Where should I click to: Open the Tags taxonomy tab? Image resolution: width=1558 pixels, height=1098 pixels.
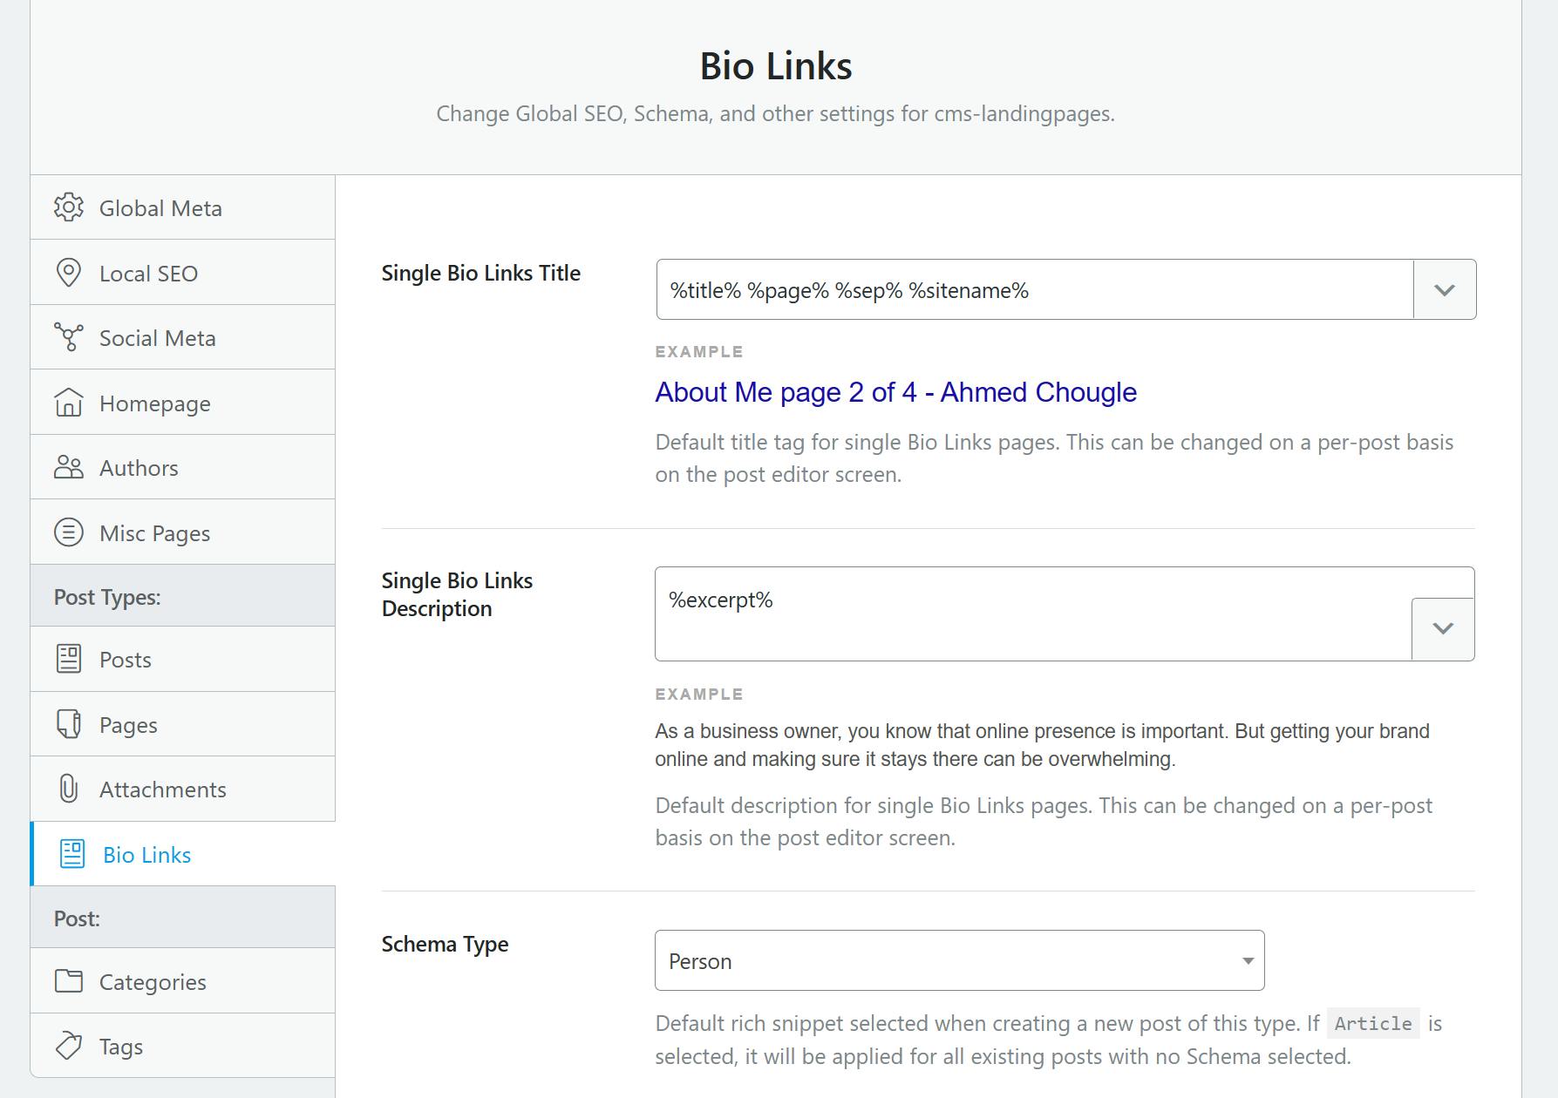pos(183,1046)
